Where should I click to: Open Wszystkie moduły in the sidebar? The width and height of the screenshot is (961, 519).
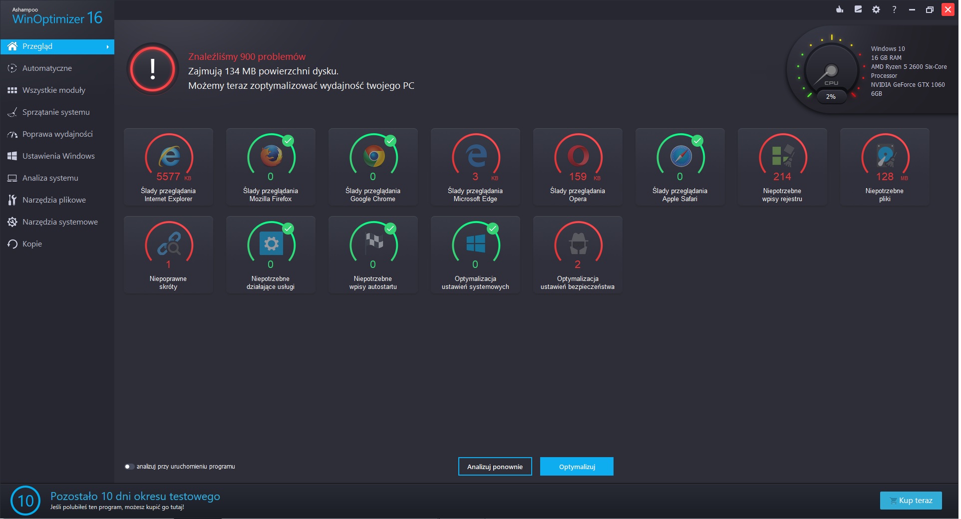click(57, 90)
